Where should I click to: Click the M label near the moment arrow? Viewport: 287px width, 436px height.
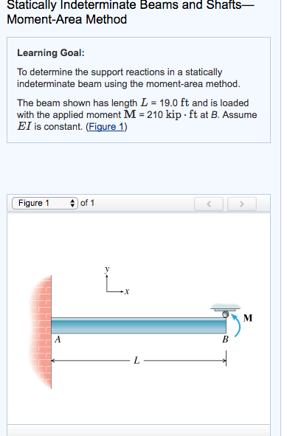coord(248,318)
